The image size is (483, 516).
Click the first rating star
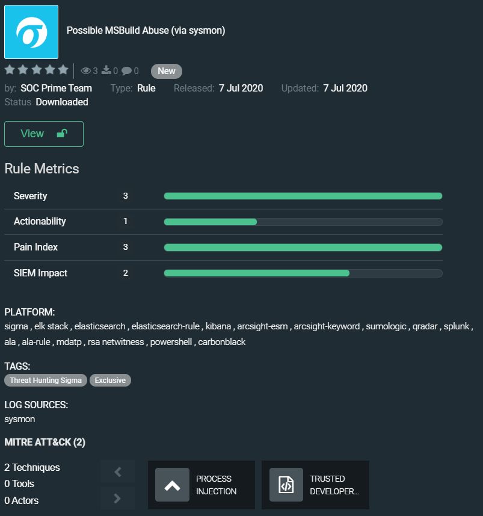(10, 70)
